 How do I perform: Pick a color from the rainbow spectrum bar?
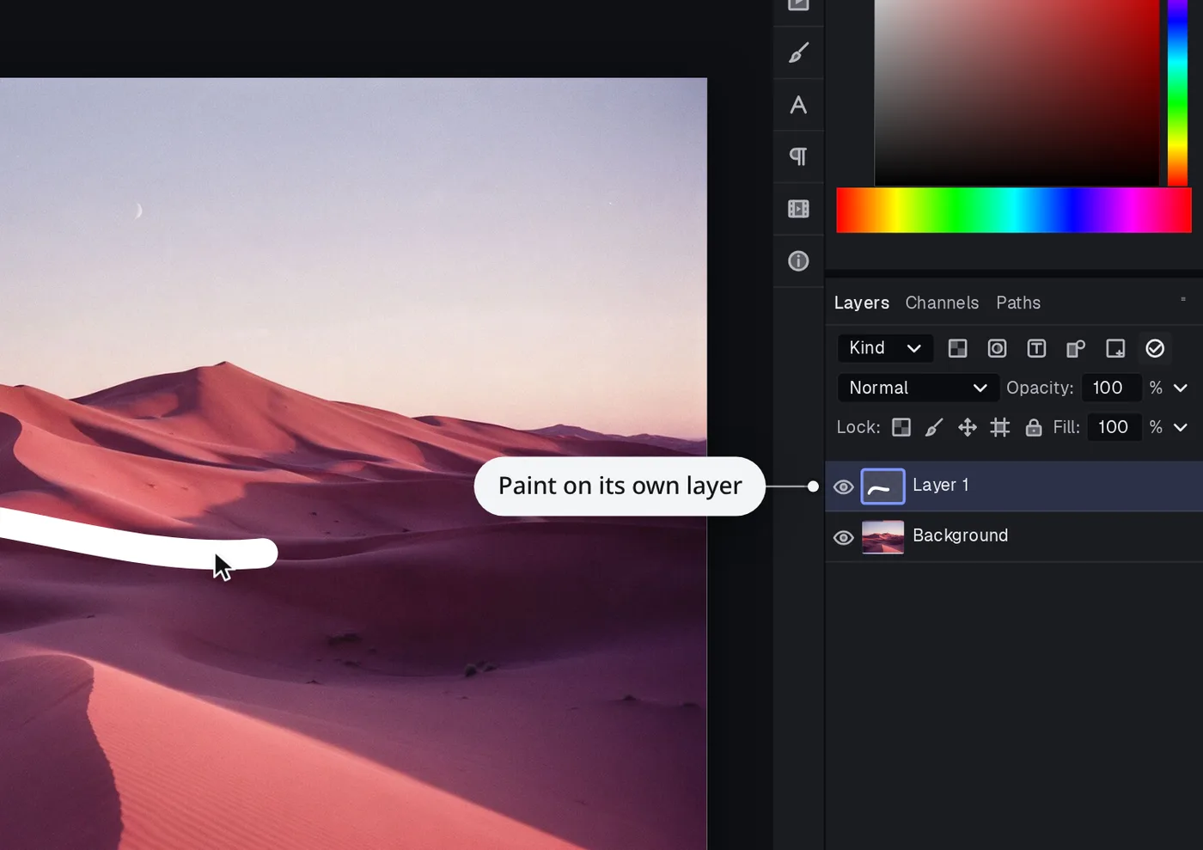(x=1014, y=210)
